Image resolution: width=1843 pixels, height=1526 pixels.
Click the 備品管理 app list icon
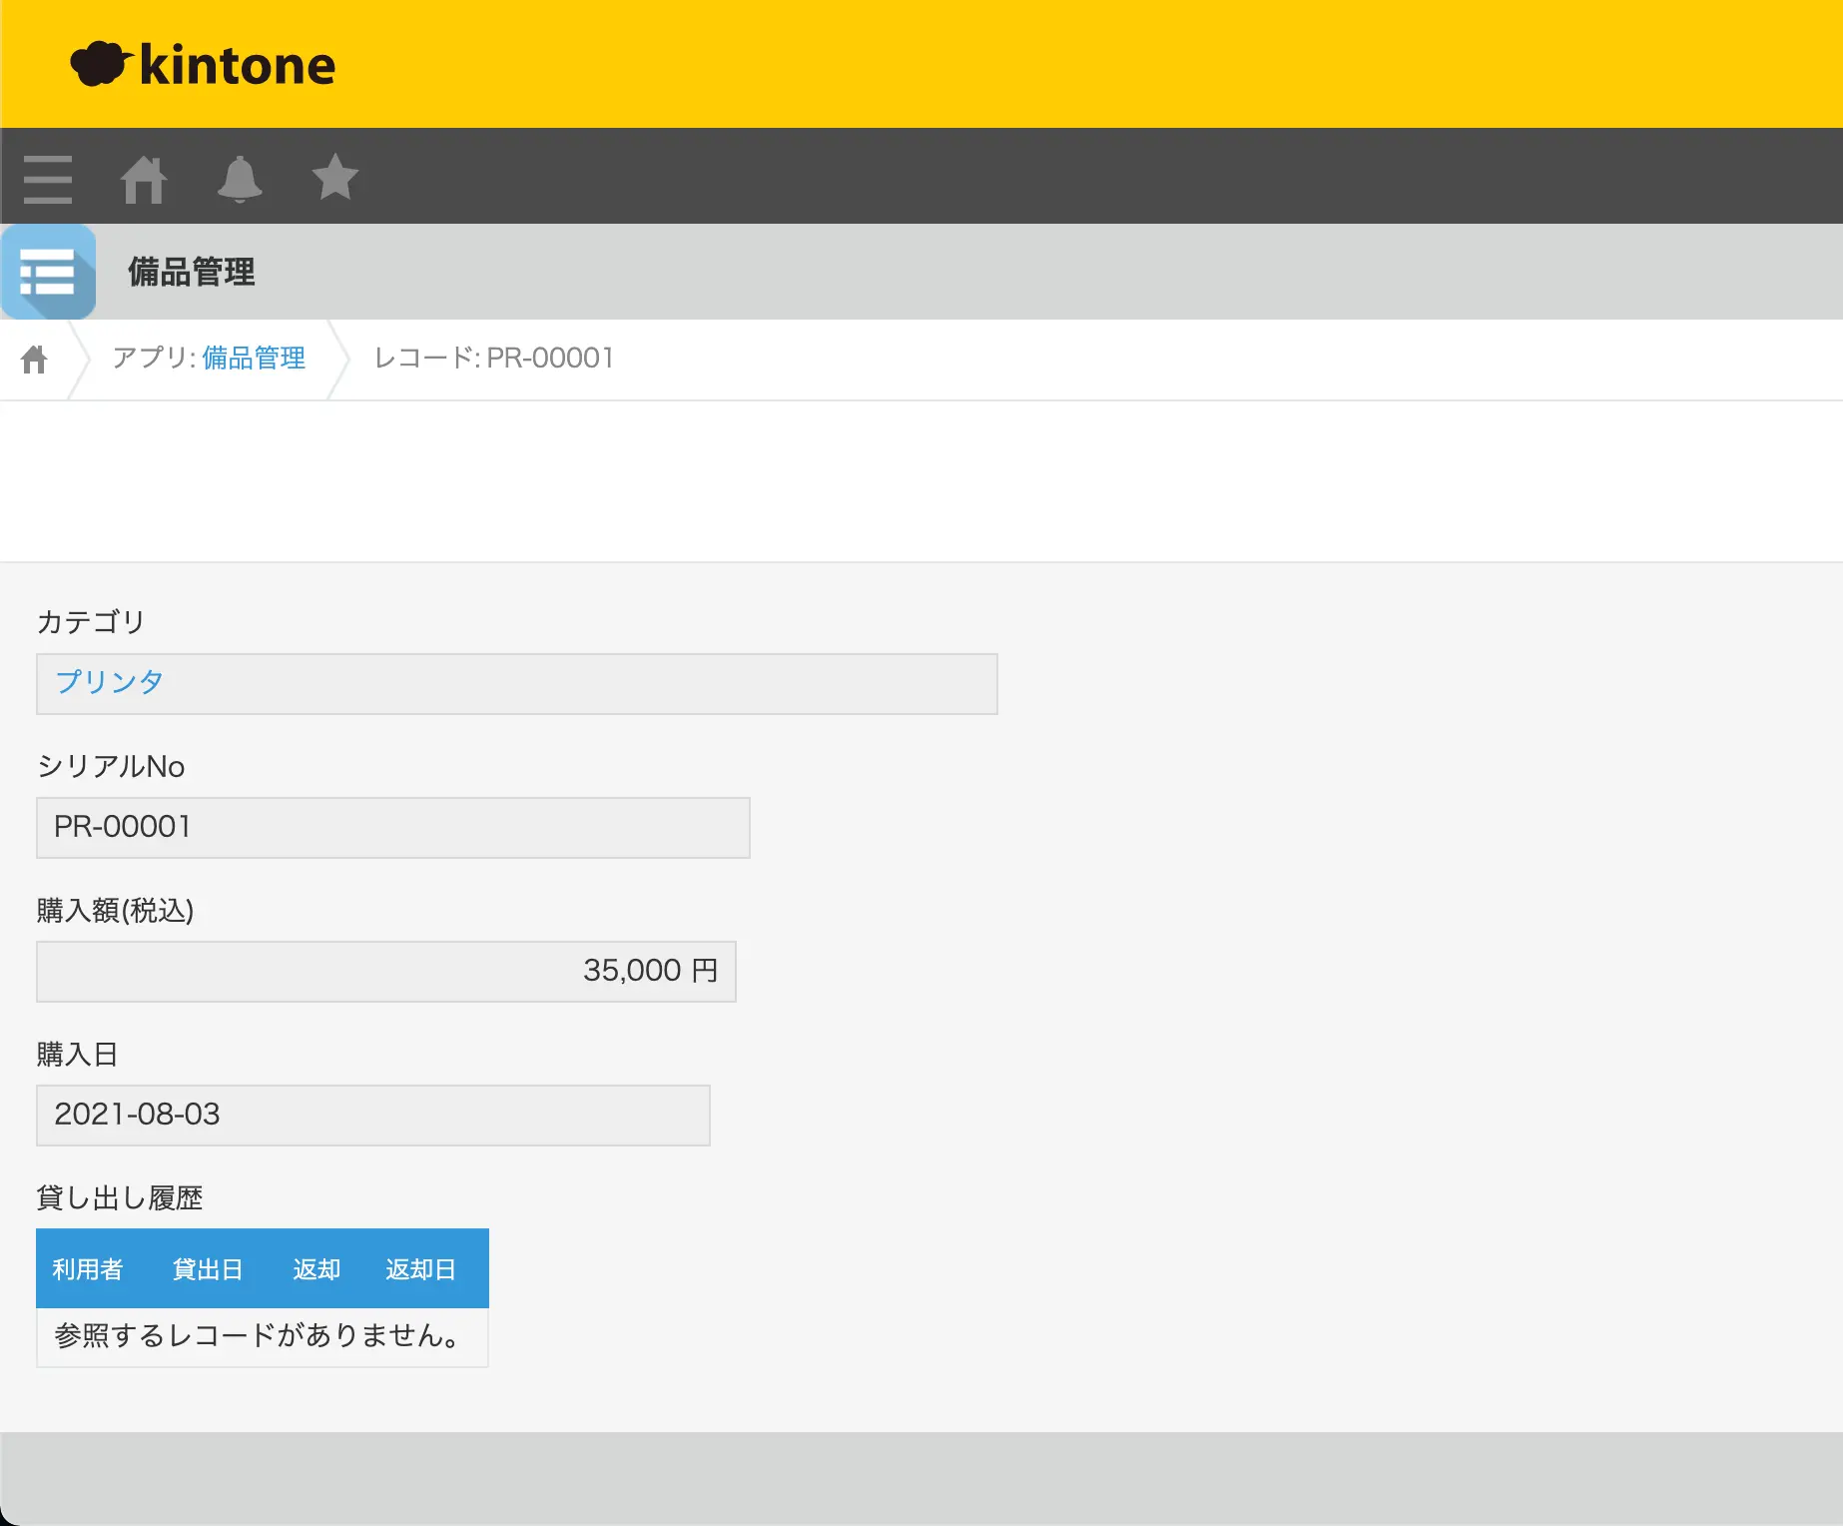point(48,272)
